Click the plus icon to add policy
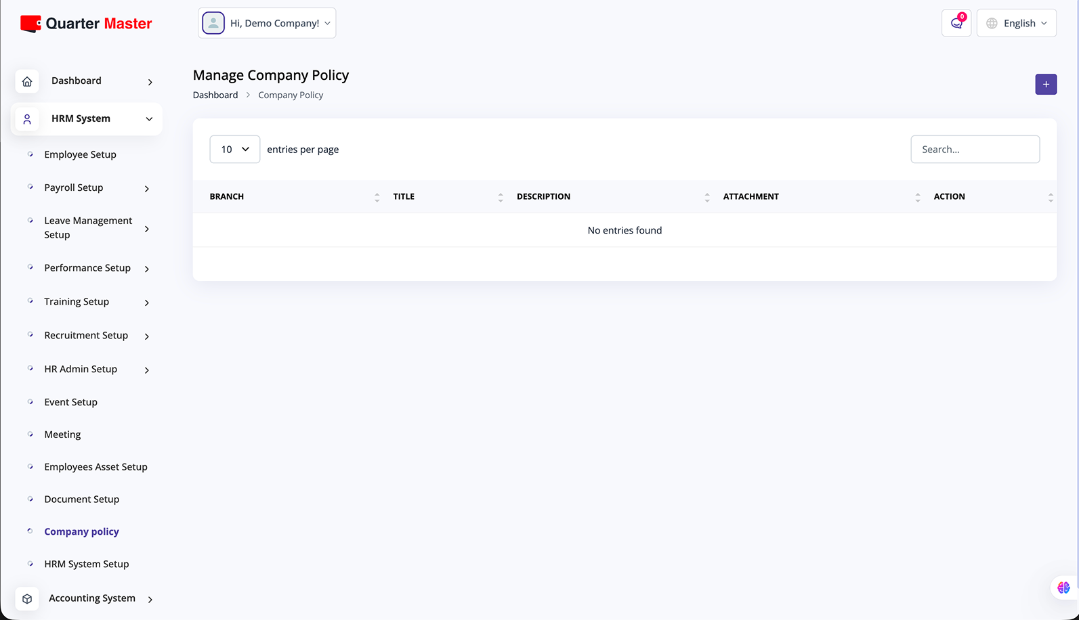This screenshot has height=620, width=1079. (1045, 85)
